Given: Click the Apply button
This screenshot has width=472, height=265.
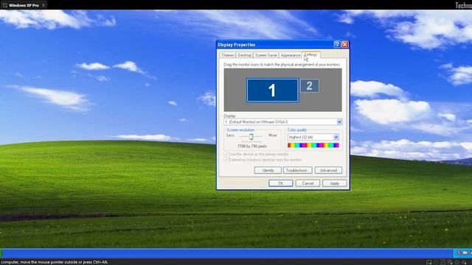Looking at the screenshot, I should click(x=334, y=183).
